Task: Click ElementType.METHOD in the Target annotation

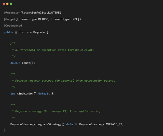Action: point(33,19)
